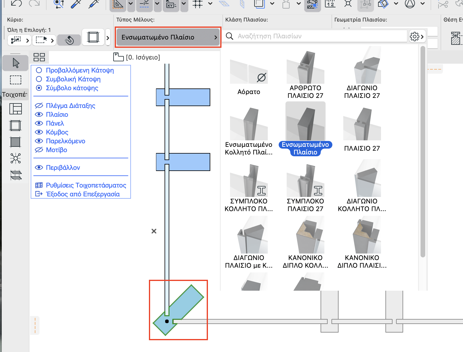Screen dimensions: 463x352
Task: Select the Συμβολική Κάτοψη radio option
Action: (39, 79)
